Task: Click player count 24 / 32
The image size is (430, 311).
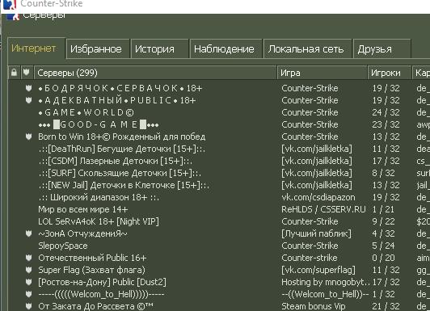Action: pyautogui.click(x=386, y=112)
